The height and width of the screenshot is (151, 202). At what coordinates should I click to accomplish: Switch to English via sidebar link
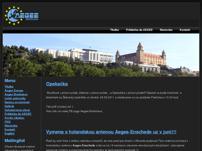[x=9, y=134]
